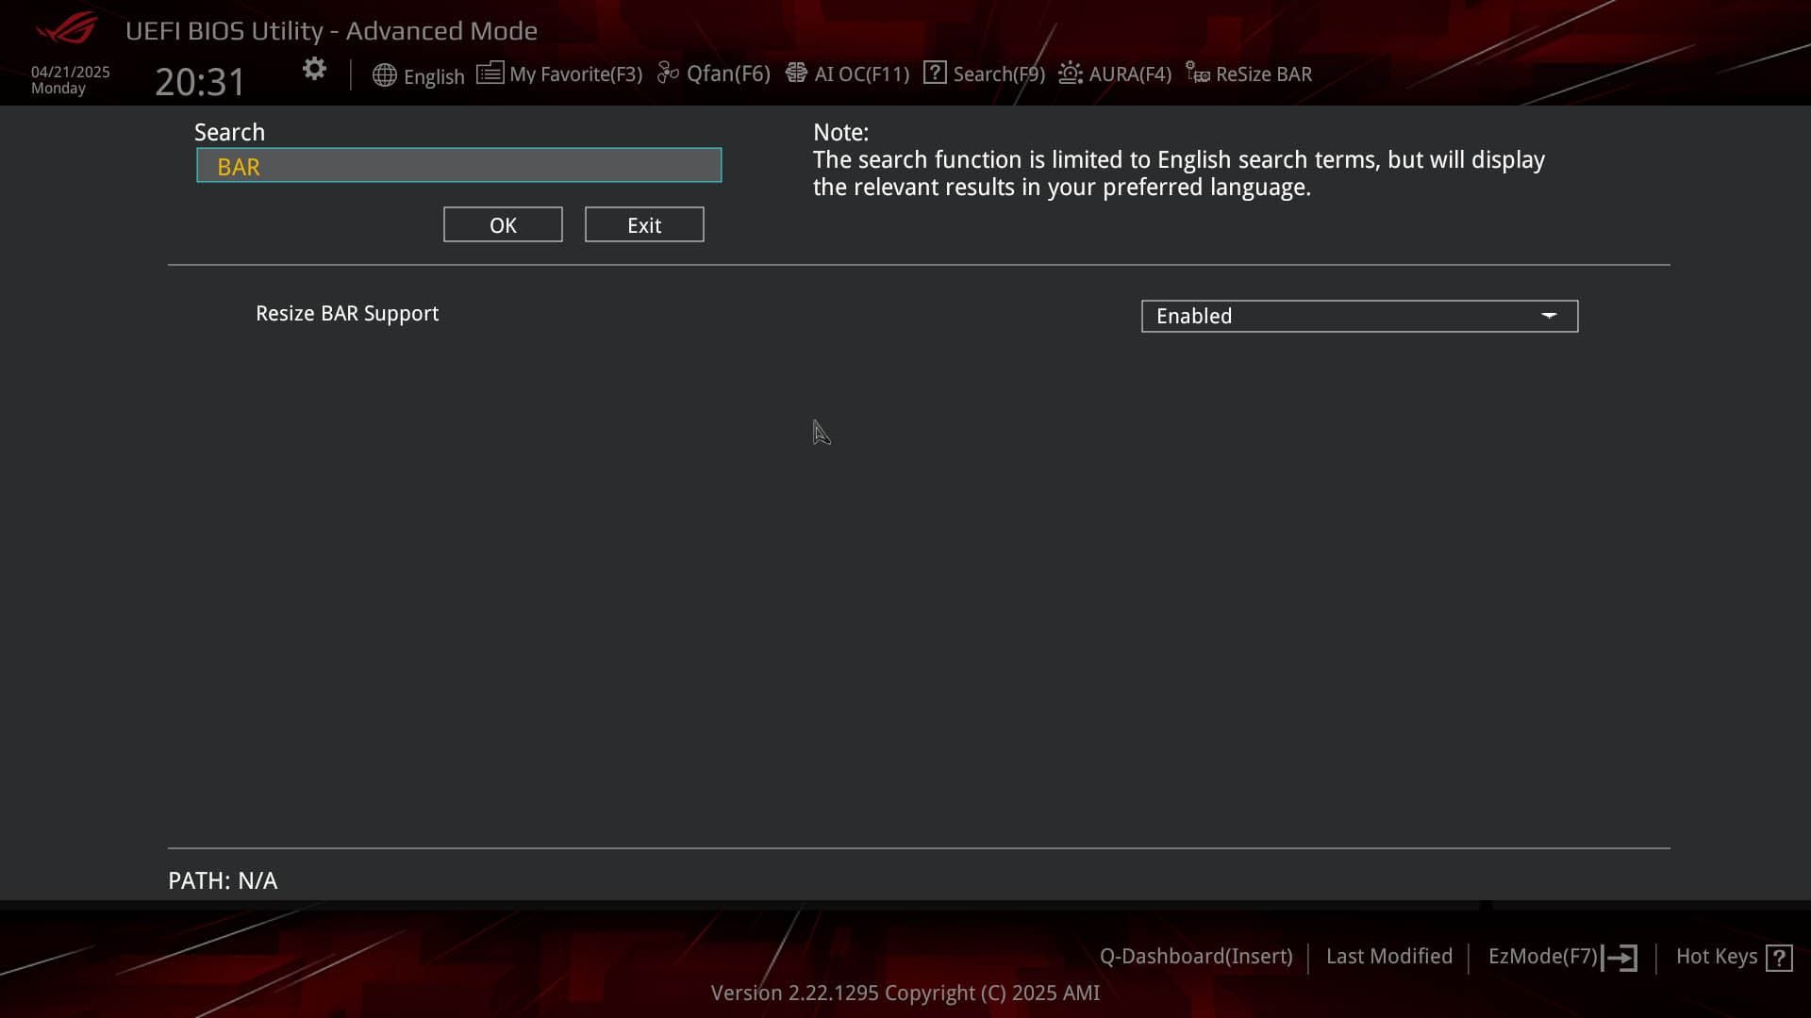Select the English language label

click(x=434, y=76)
